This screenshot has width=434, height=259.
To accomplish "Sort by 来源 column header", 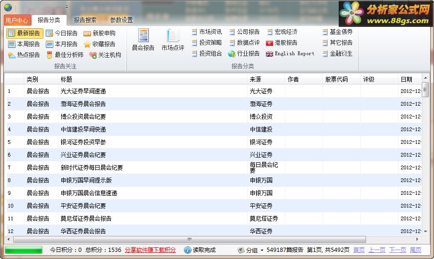I will [266, 79].
